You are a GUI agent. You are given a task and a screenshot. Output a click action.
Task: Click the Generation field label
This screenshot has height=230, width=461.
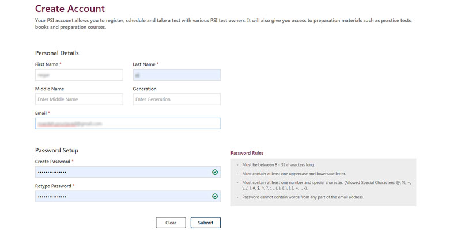pos(145,89)
